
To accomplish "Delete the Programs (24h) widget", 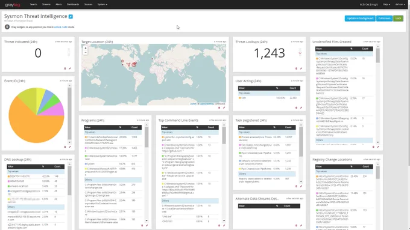I will [x=142, y=226].
